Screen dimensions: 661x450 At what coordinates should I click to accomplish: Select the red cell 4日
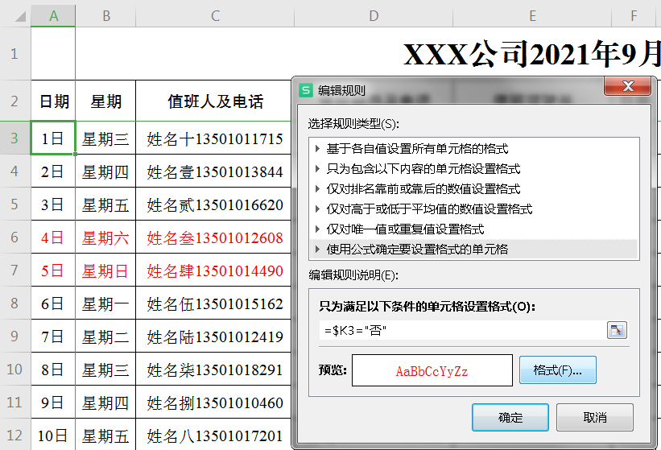[x=53, y=237]
